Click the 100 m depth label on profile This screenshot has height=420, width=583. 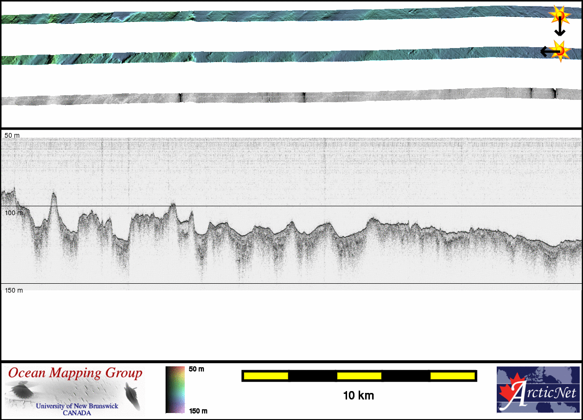(x=14, y=213)
